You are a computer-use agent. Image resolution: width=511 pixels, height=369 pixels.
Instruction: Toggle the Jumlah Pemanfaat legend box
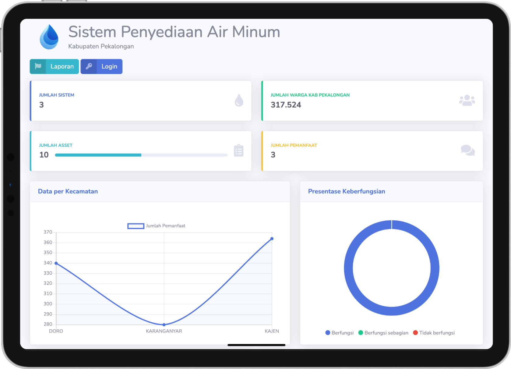[x=136, y=226]
